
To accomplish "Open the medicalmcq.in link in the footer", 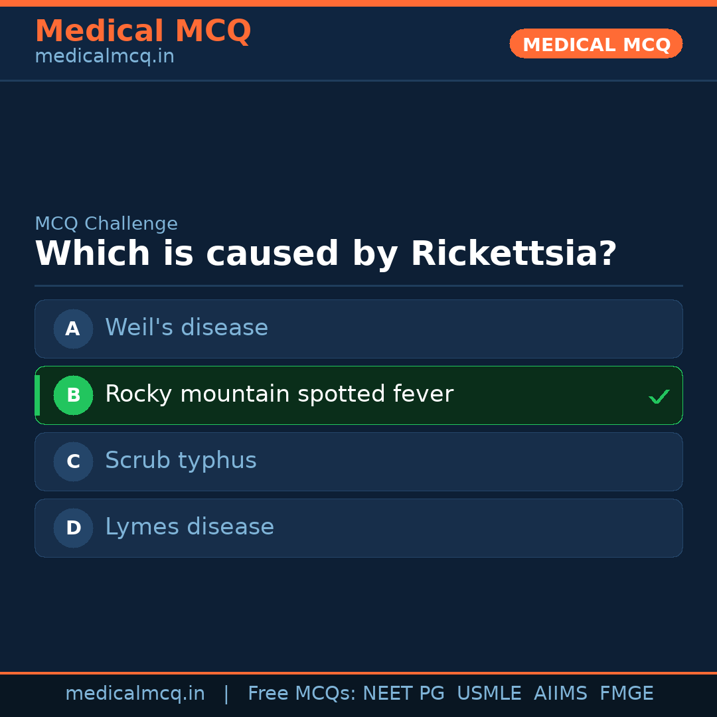I will [135, 694].
